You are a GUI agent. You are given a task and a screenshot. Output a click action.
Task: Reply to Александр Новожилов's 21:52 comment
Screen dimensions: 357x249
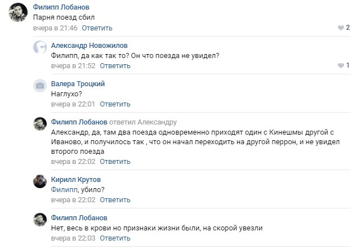[115, 66]
